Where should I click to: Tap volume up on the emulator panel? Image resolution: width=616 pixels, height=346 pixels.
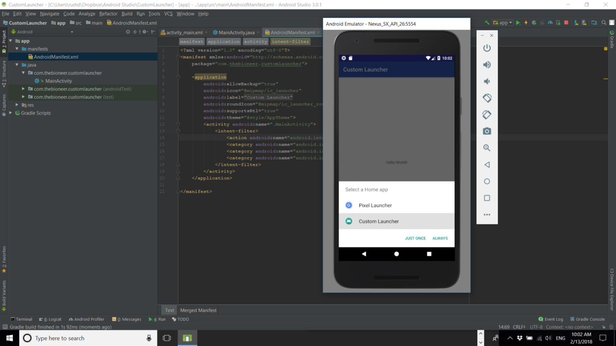487,64
